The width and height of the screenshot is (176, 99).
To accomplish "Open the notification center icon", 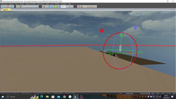I will click(172, 97).
